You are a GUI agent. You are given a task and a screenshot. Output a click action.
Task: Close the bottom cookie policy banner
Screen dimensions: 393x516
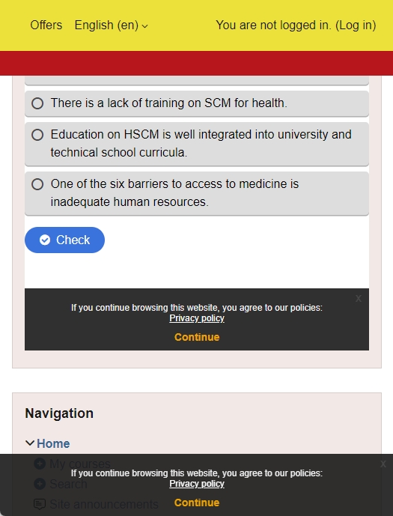[x=383, y=464]
